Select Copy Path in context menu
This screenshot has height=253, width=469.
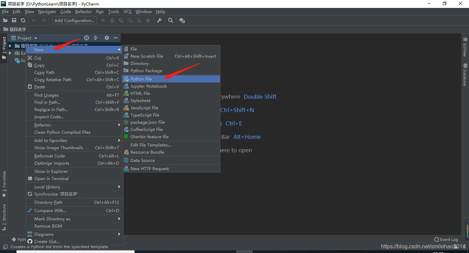75,72
